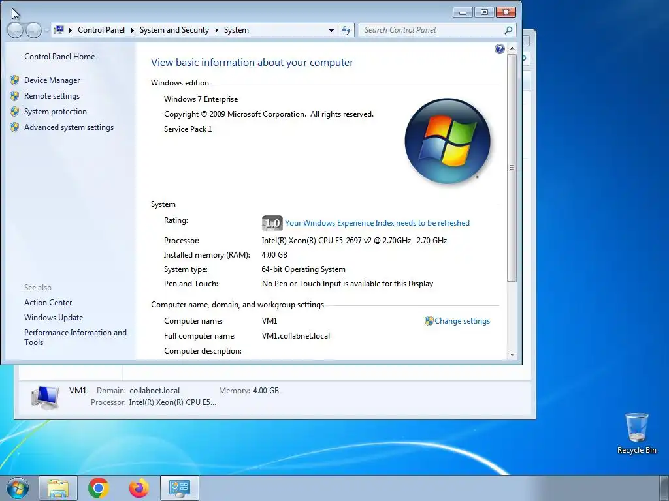
Task: Click the 4.00 GB installed memory value
Action: click(274, 255)
